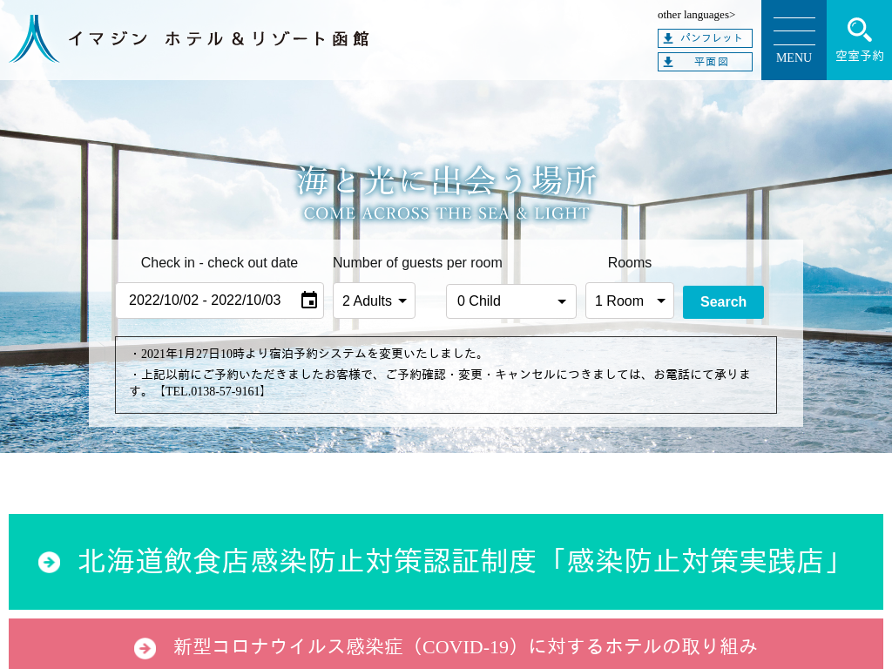Screen dimensions: 892x669
Task: Expand the 1 Room dropdown
Action: point(629,301)
